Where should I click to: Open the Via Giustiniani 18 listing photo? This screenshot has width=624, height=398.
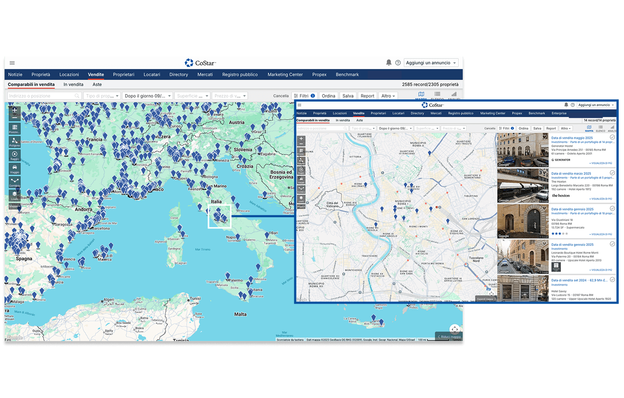pos(522,221)
